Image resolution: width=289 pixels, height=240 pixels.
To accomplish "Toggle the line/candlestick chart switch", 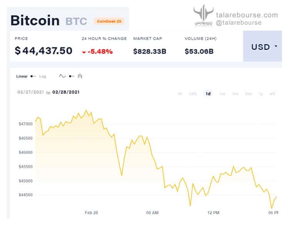I will (x=72, y=76).
